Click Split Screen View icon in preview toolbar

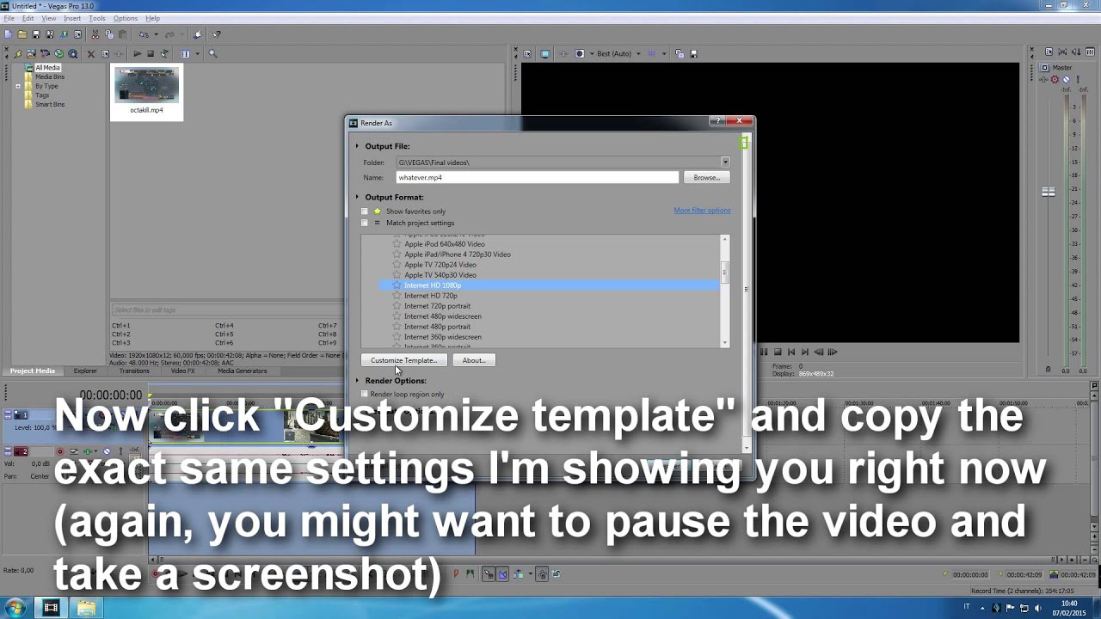pyautogui.click(x=579, y=53)
